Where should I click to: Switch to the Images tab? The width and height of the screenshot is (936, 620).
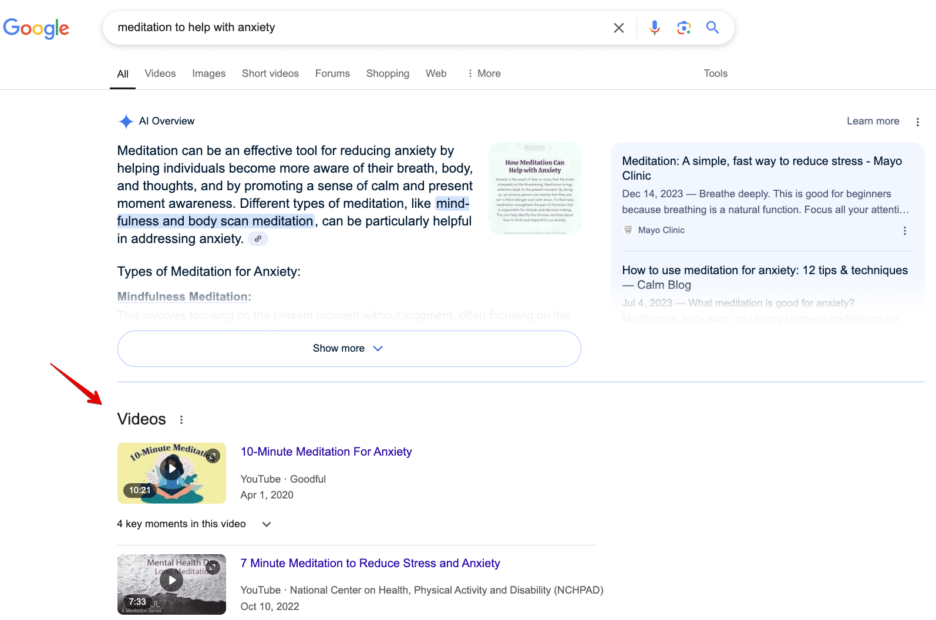click(x=209, y=73)
